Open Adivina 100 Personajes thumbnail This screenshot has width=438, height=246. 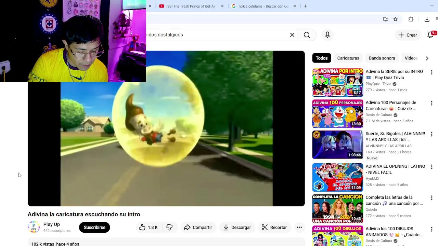tap(338, 113)
